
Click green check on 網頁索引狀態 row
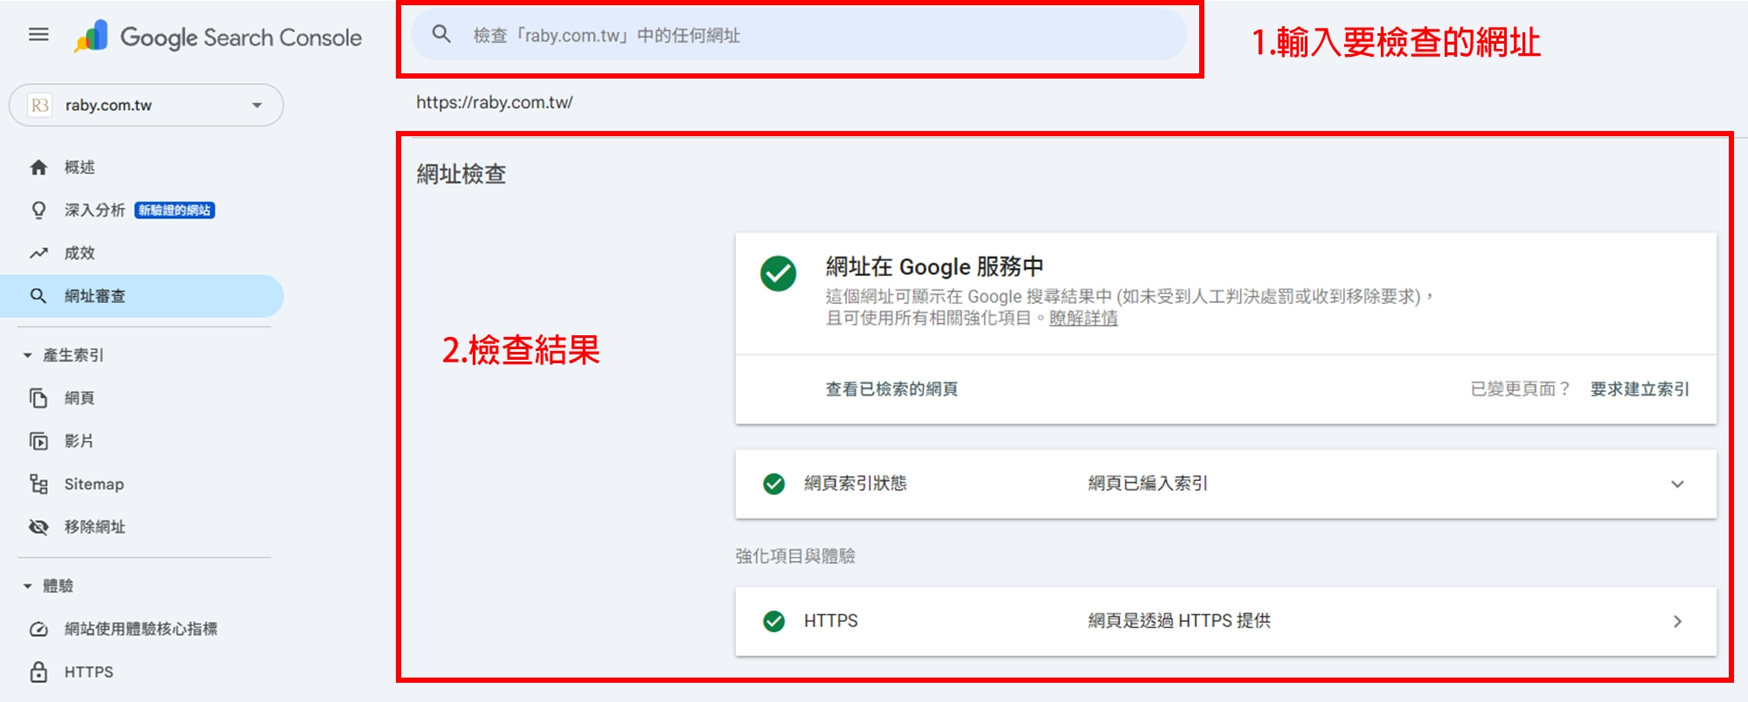click(x=773, y=484)
